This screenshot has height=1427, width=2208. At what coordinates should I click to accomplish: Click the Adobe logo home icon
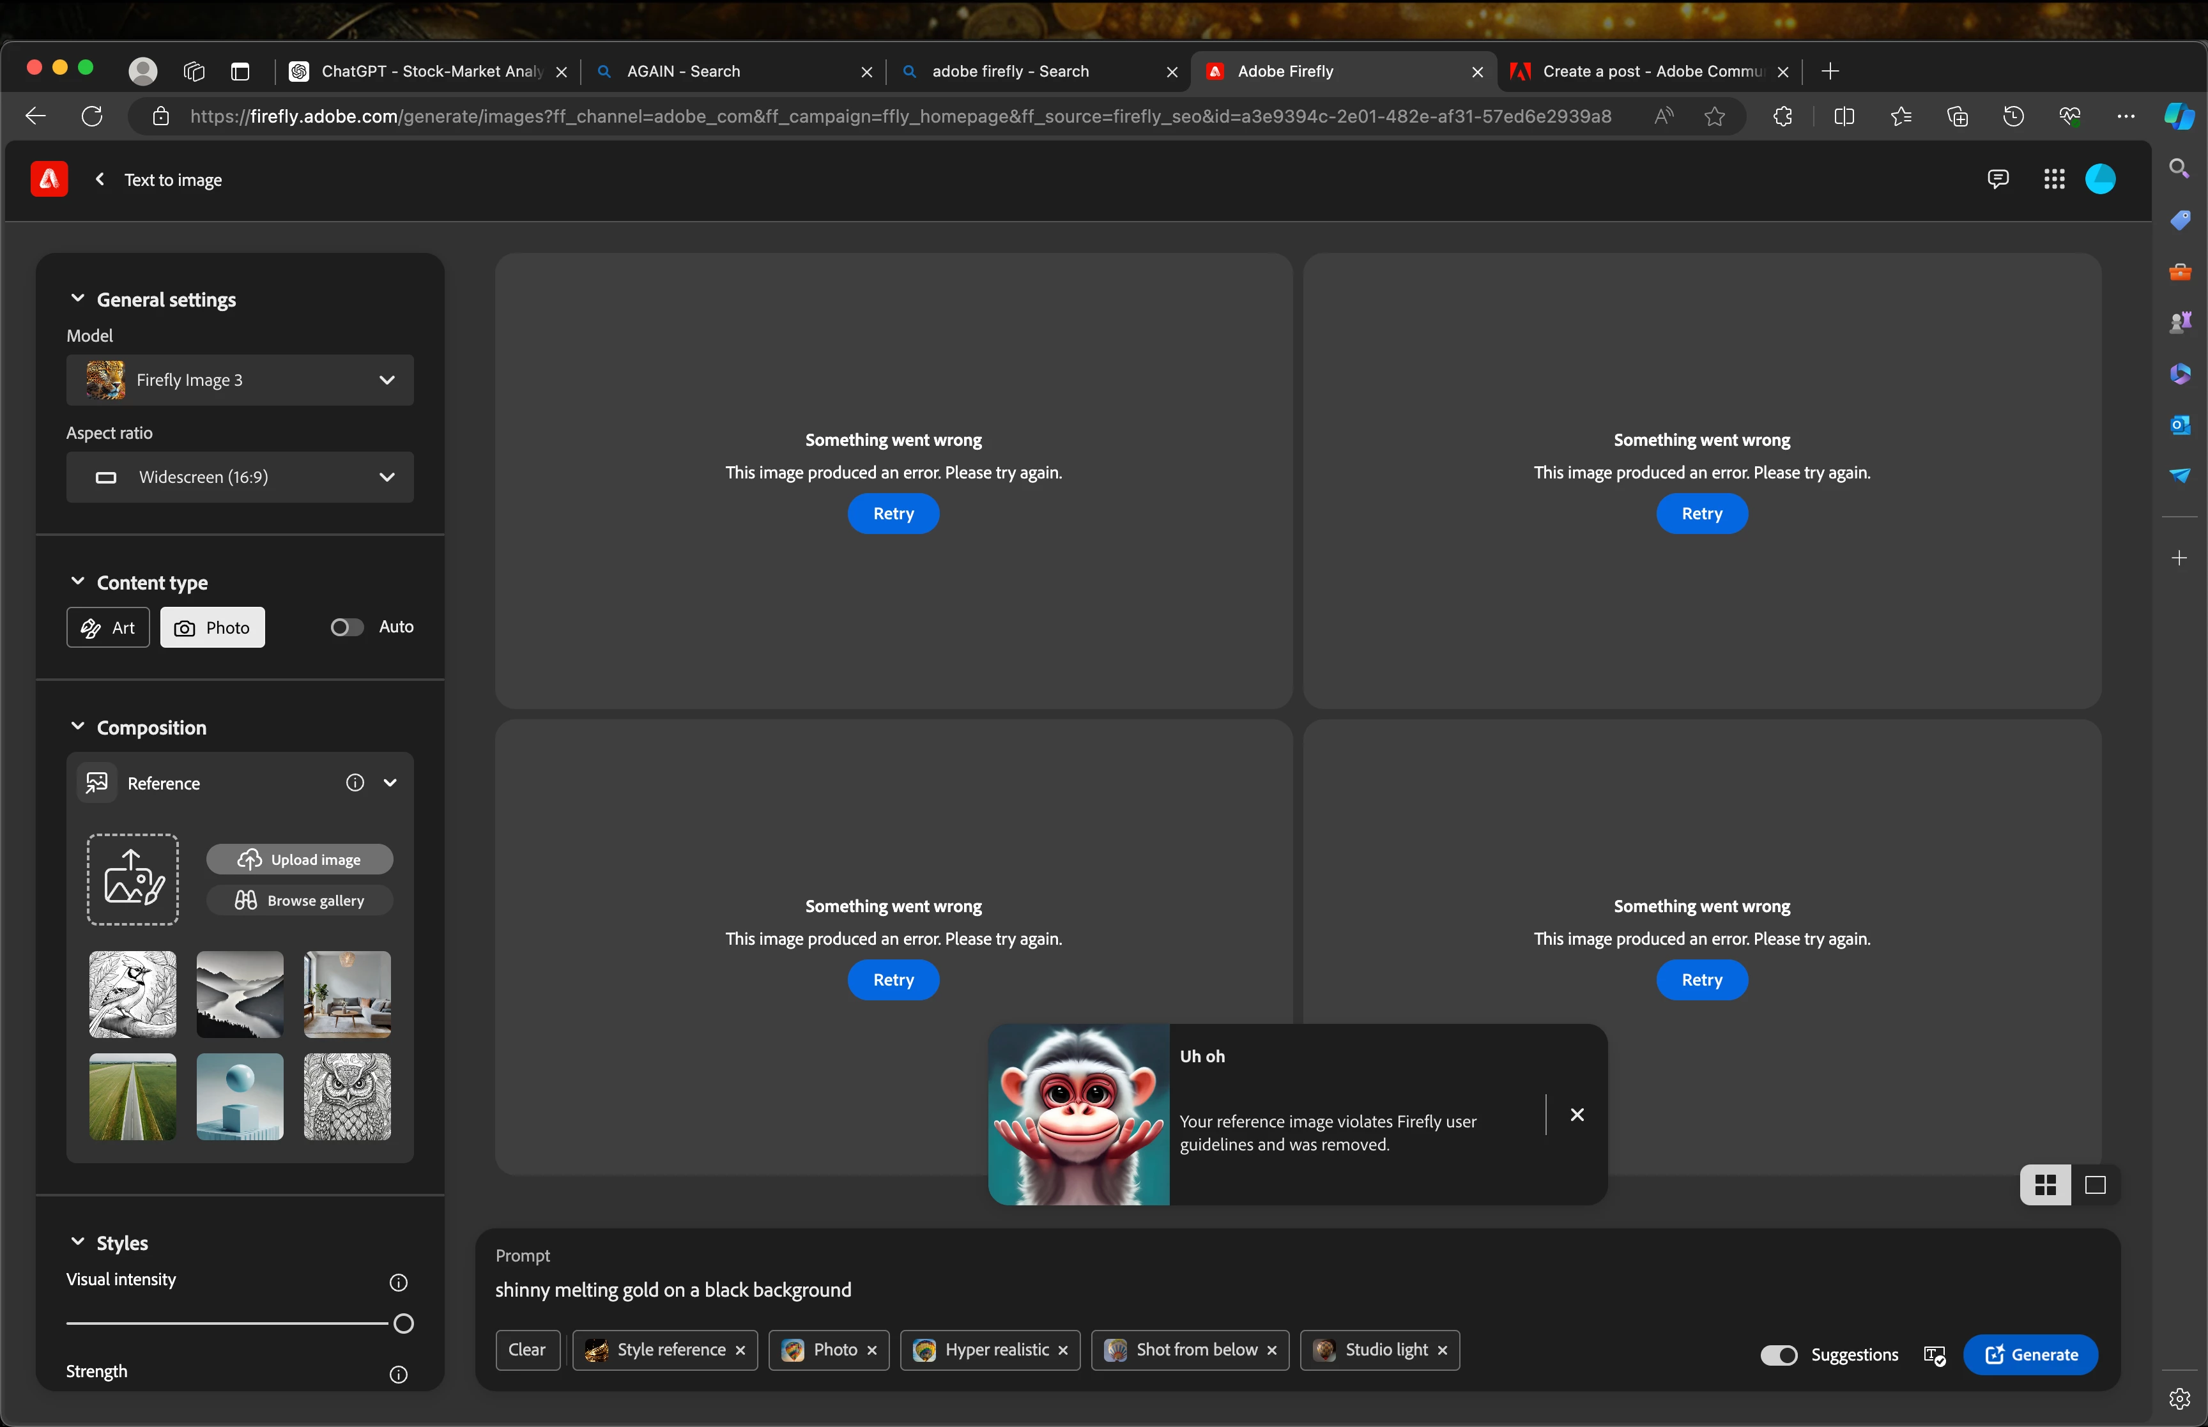coord(49,179)
